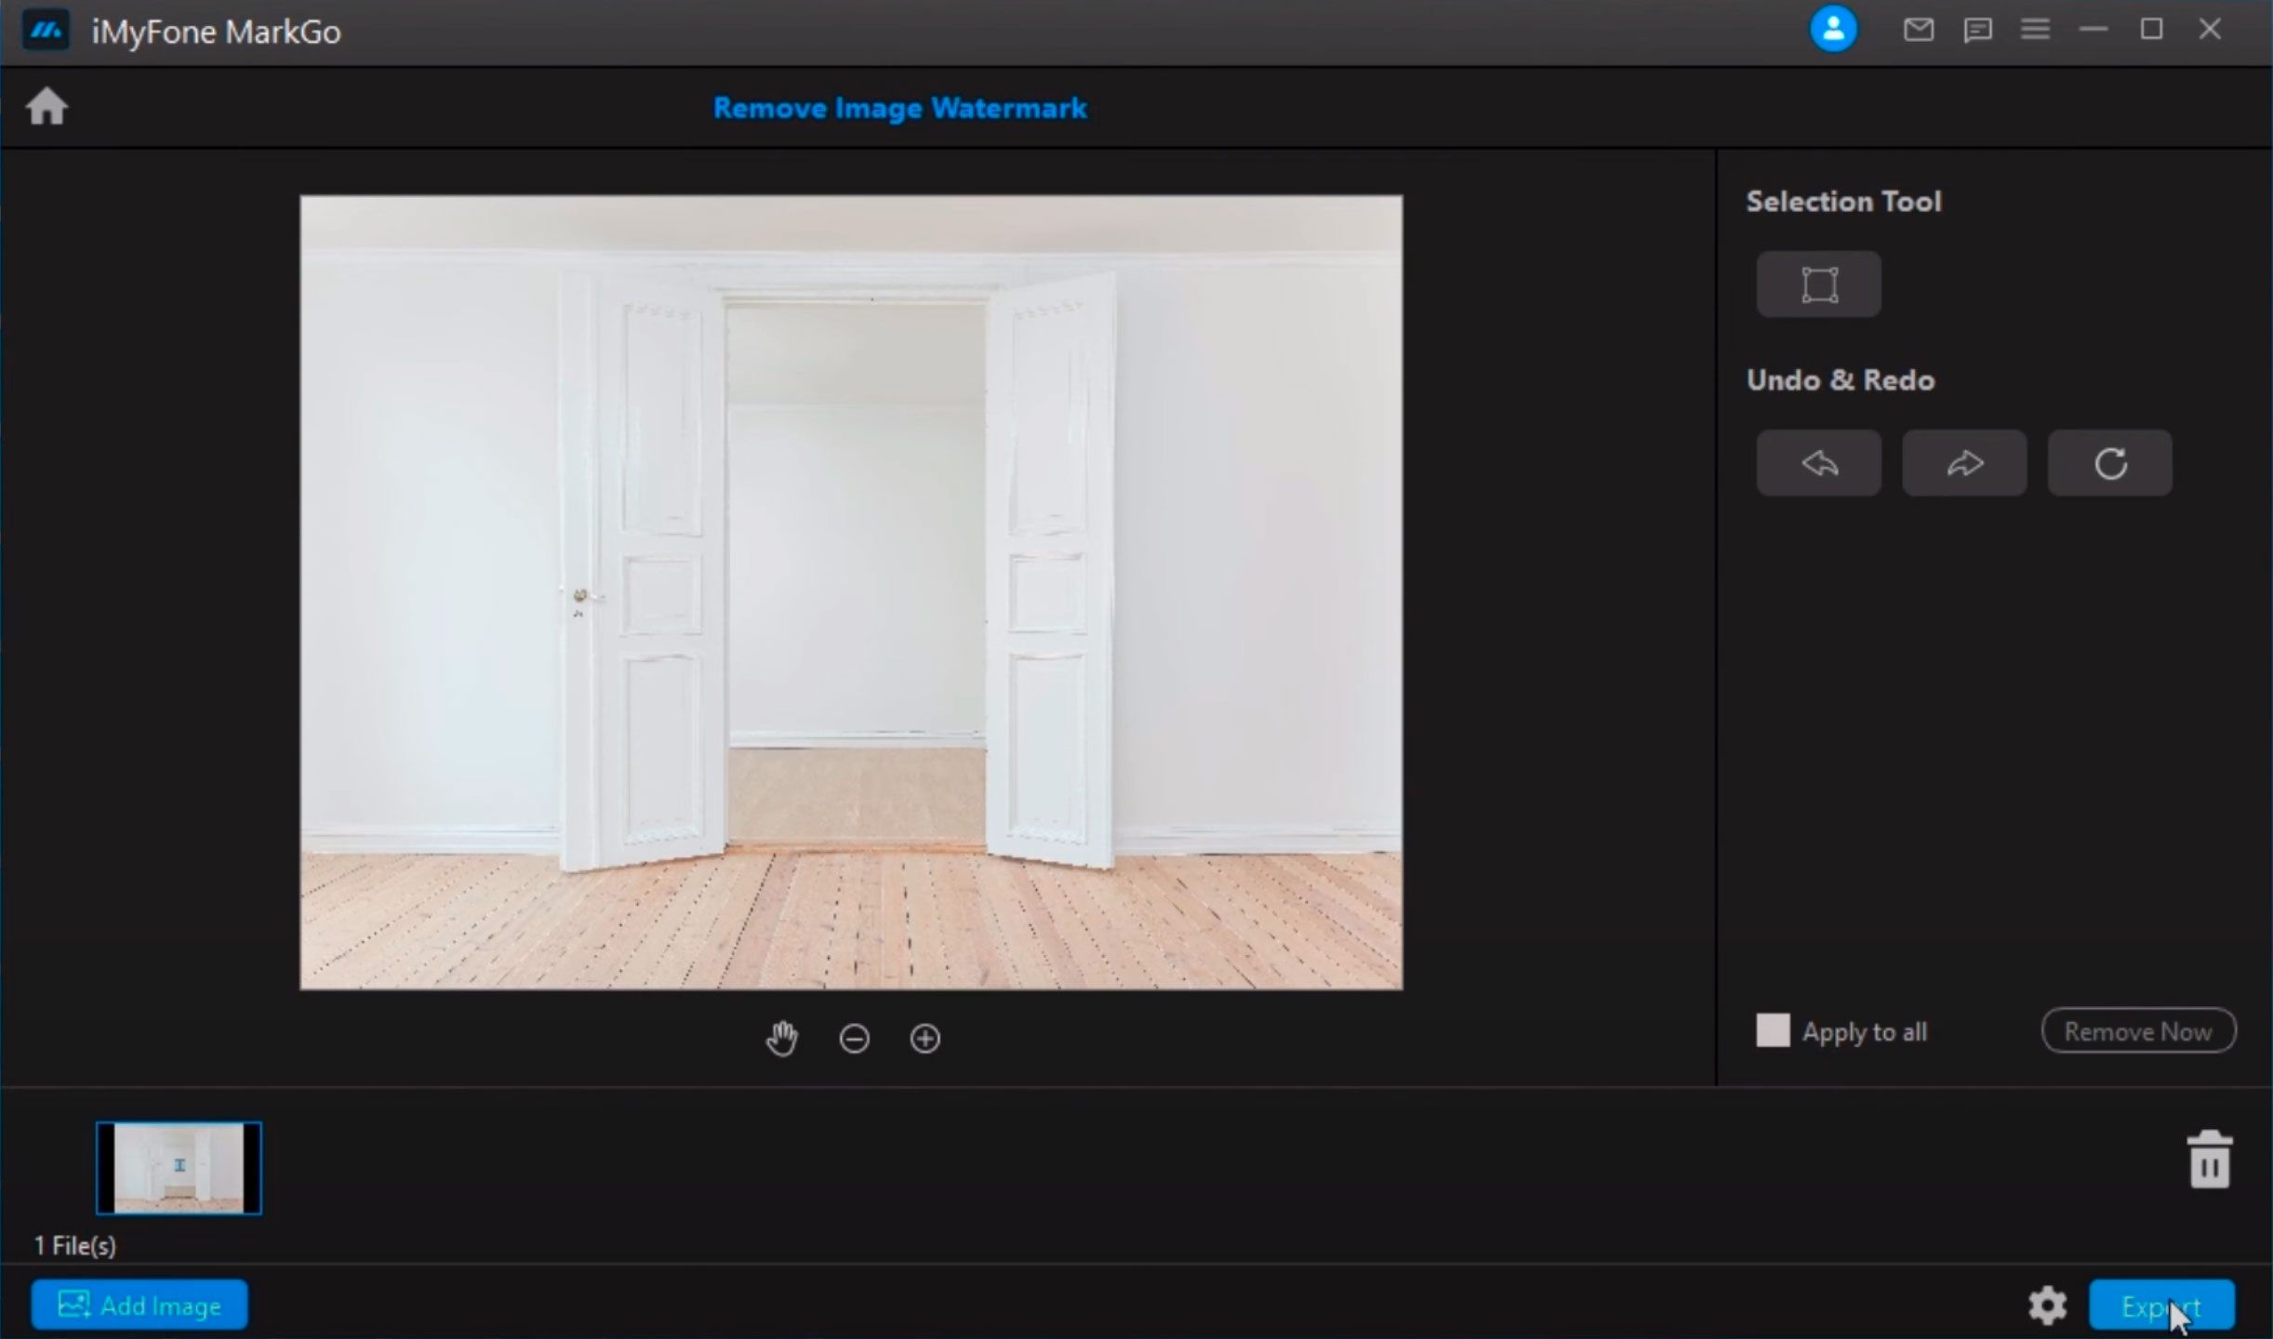Click the delete file trash icon
This screenshot has height=1339, width=2273.
tap(2208, 1159)
